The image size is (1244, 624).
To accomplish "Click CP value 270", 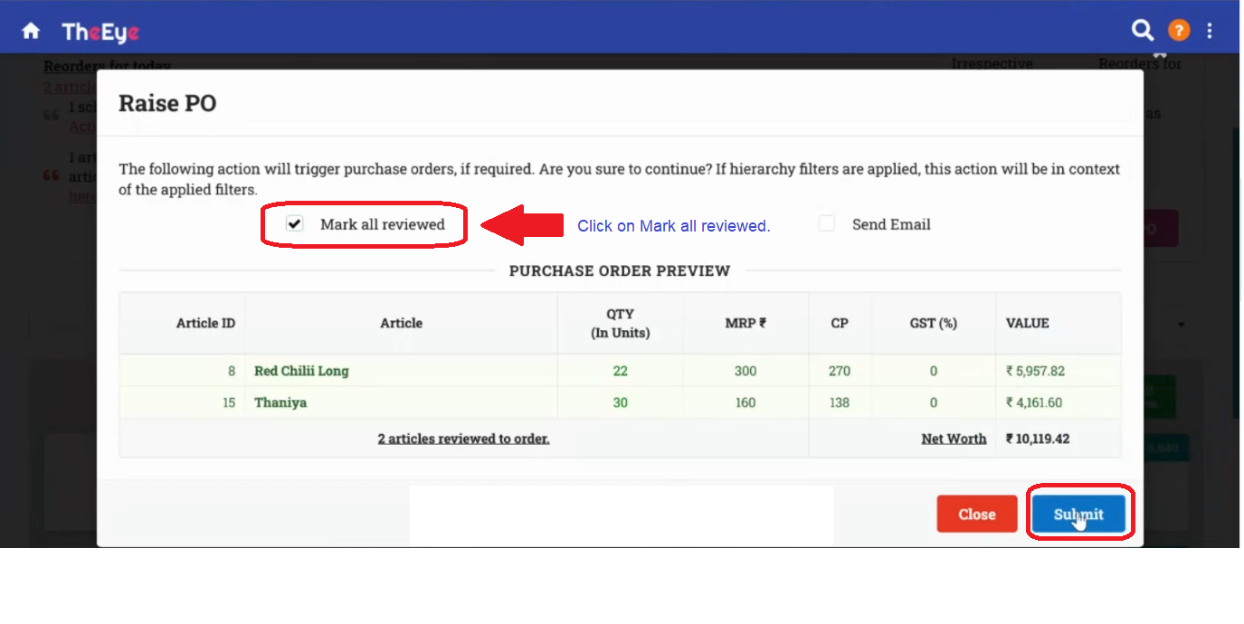I will click(x=840, y=371).
